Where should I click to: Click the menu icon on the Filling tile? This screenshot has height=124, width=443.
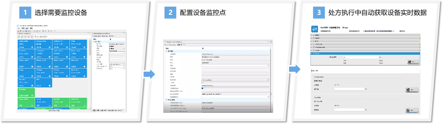pos(84,47)
